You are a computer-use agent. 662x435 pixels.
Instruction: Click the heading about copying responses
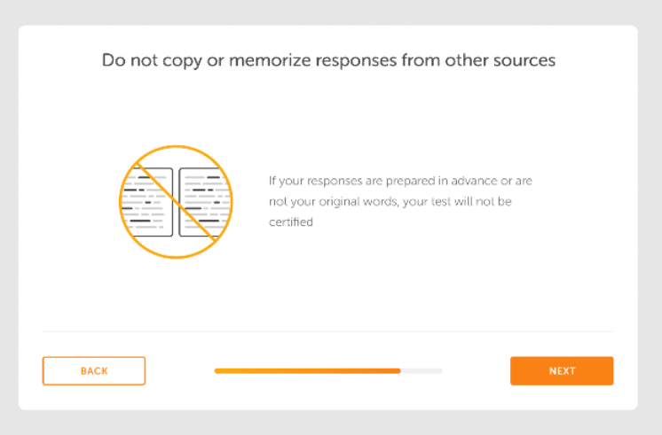pyautogui.click(x=328, y=60)
